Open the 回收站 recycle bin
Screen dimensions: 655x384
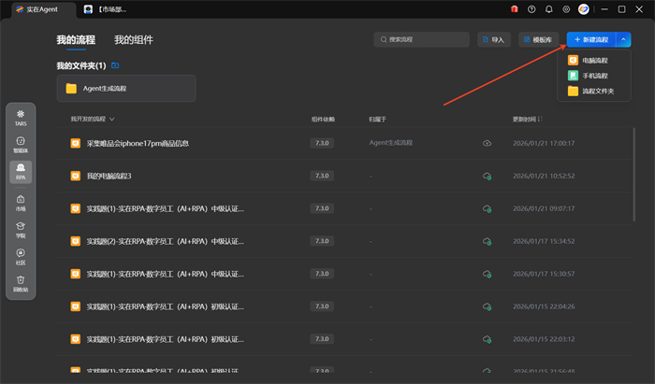tap(21, 282)
